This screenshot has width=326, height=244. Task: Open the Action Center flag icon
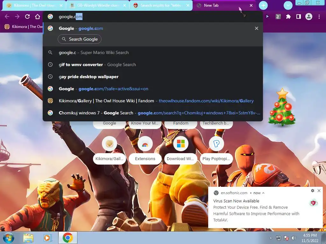286,238
